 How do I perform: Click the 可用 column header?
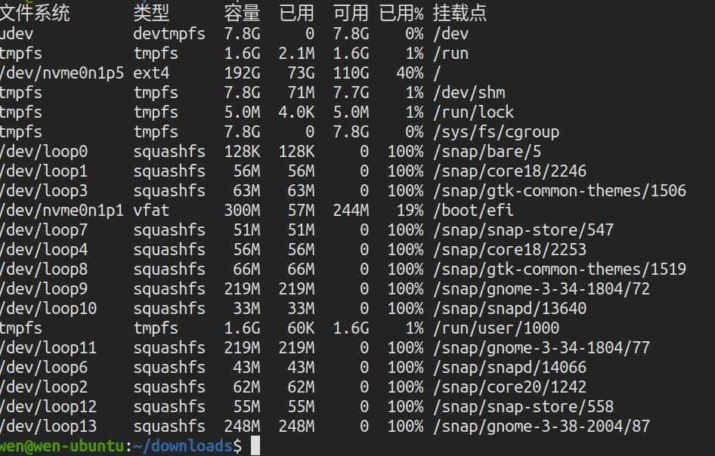point(351,12)
